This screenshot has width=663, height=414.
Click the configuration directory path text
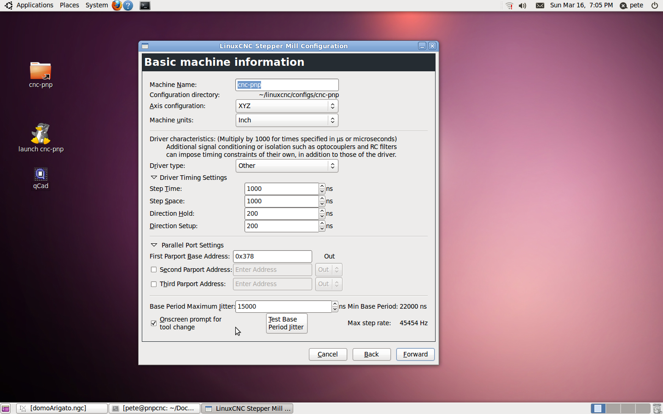coord(299,95)
